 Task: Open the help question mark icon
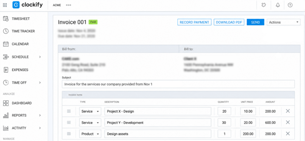pyautogui.click(x=290, y=5)
